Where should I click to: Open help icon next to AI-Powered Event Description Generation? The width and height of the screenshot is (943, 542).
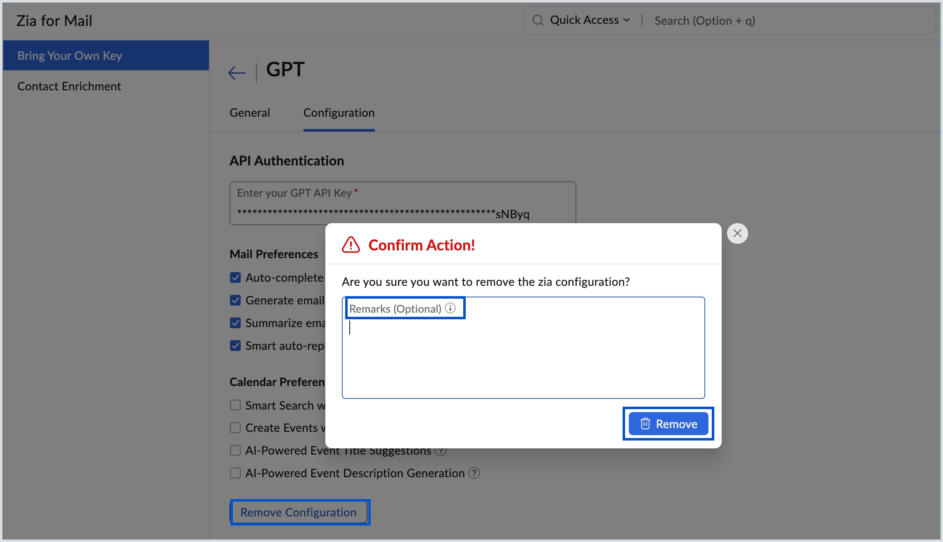(x=474, y=473)
